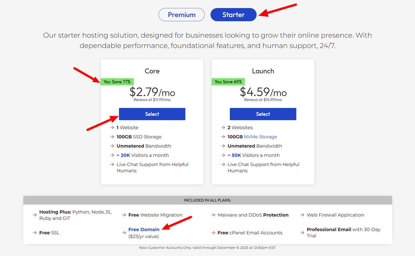Image resolution: width=415 pixels, height=256 pixels.
Task: Switch to the Premium plan view
Action: coord(181,15)
